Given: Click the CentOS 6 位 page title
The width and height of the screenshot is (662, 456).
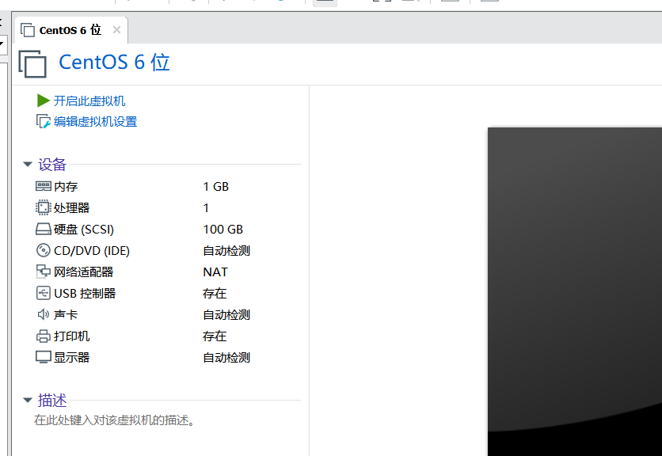Looking at the screenshot, I should pyautogui.click(x=114, y=63).
